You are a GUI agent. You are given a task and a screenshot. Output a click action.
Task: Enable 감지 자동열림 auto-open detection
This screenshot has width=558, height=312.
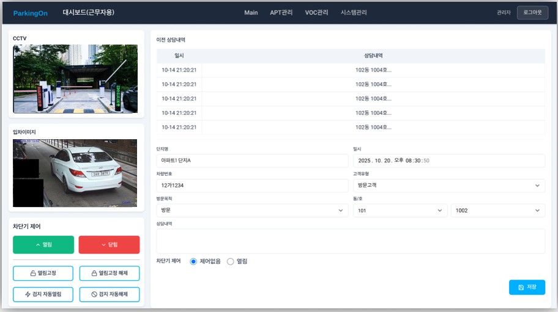43,294
